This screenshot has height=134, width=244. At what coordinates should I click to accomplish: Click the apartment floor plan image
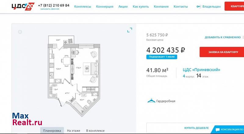pyautogui.click(x=73, y=71)
